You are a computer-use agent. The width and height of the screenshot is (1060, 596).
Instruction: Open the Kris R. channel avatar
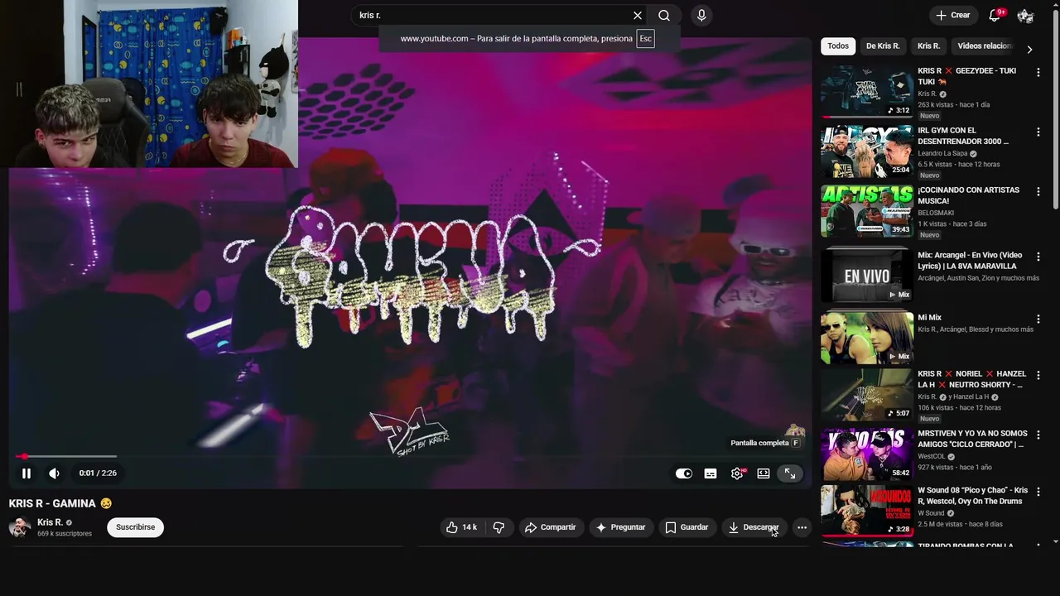[x=20, y=527]
